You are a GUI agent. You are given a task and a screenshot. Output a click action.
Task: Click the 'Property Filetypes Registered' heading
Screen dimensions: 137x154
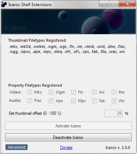pyautogui.click(x=35, y=85)
